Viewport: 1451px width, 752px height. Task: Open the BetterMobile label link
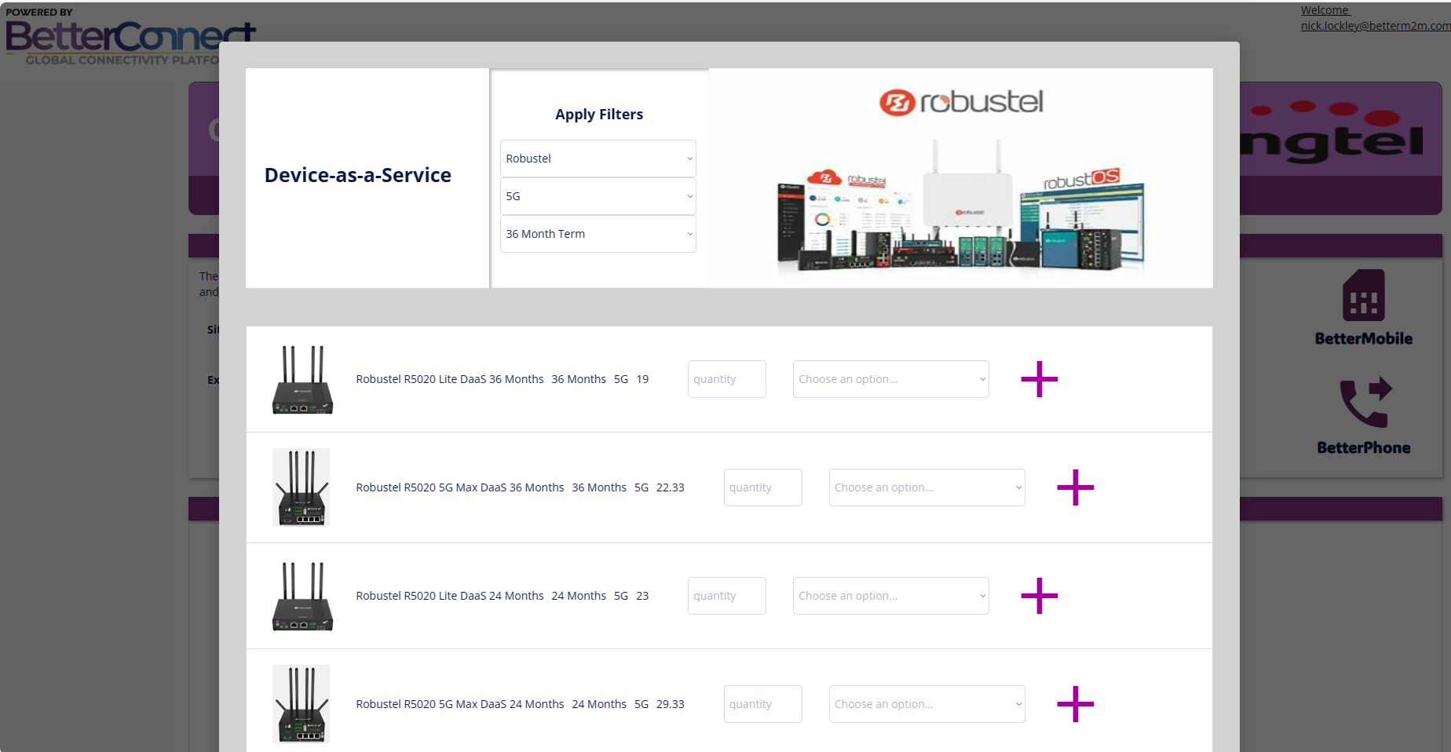[1364, 338]
